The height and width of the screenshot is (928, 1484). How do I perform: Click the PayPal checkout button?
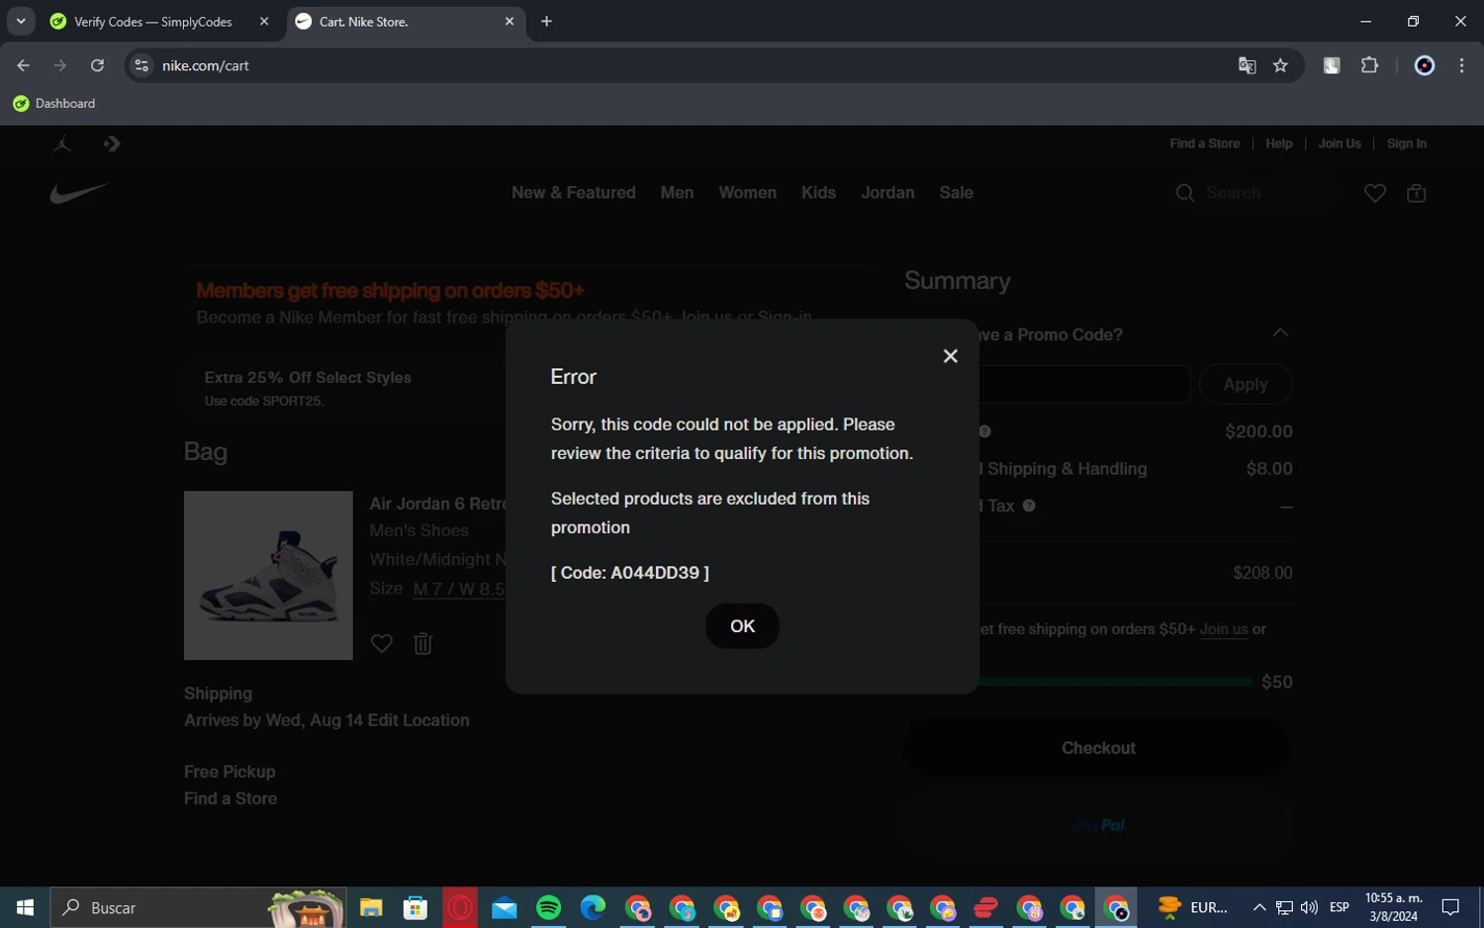coord(1098,824)
